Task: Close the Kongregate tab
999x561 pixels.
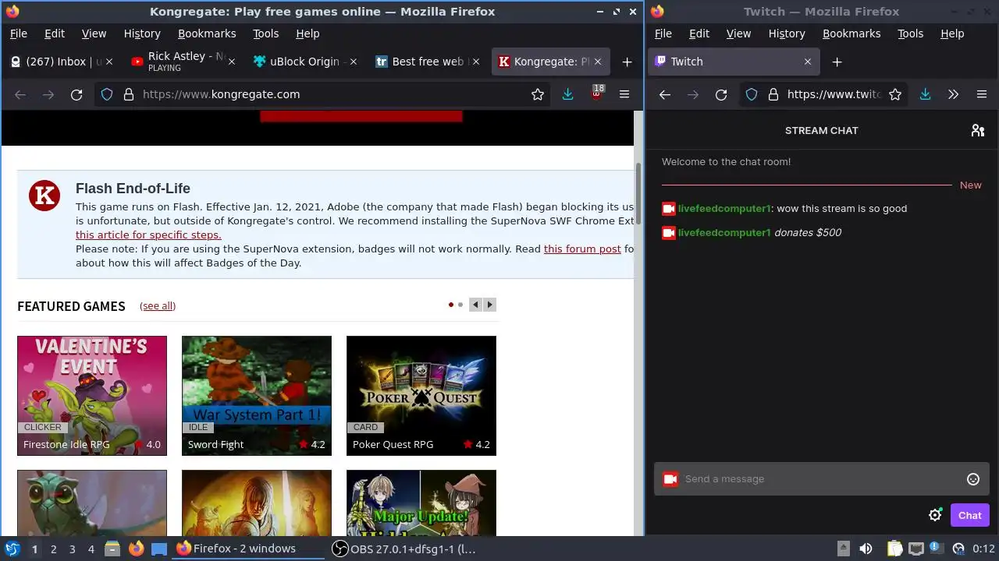Action: tap(597, 62)
